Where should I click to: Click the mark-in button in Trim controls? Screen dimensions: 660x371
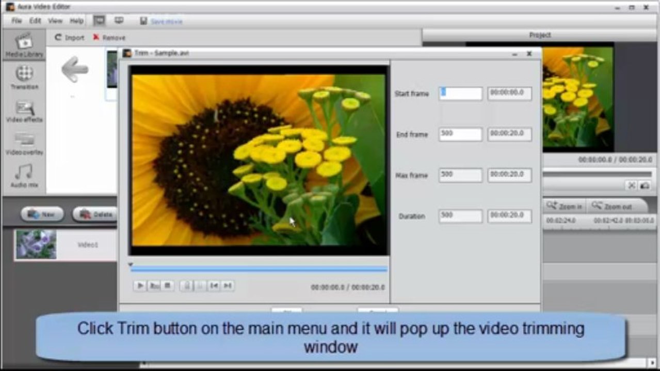[187, 285]
